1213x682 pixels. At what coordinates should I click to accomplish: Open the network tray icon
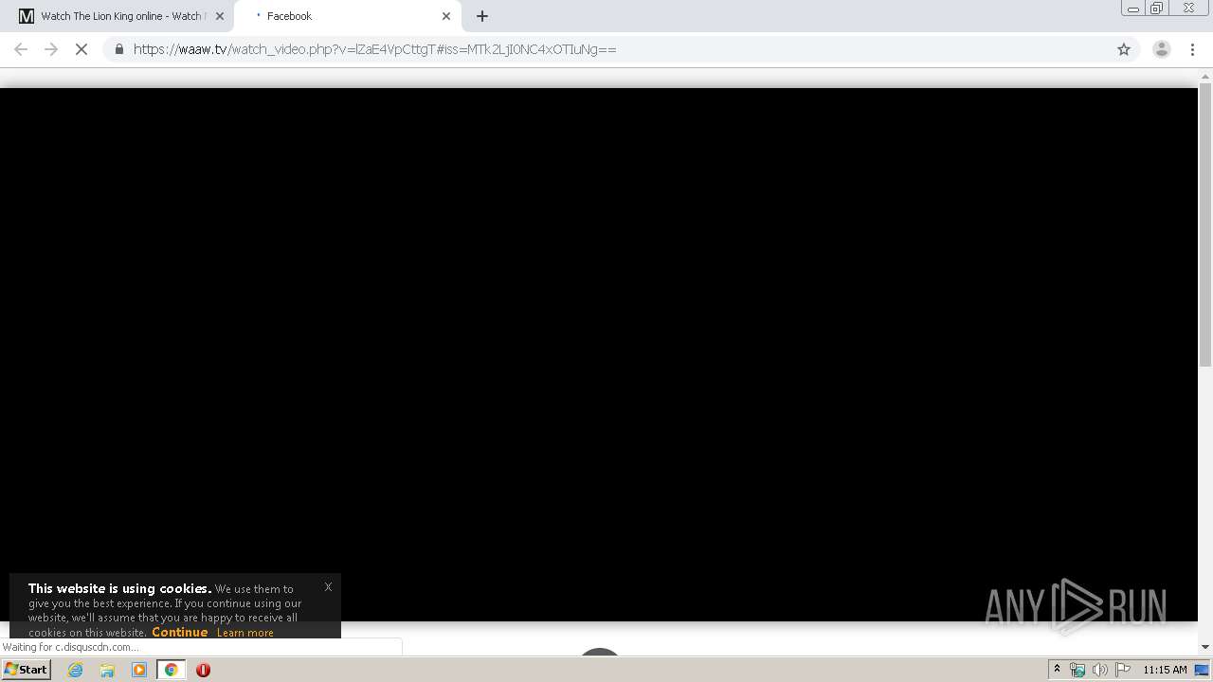(x=1077, y=670)
